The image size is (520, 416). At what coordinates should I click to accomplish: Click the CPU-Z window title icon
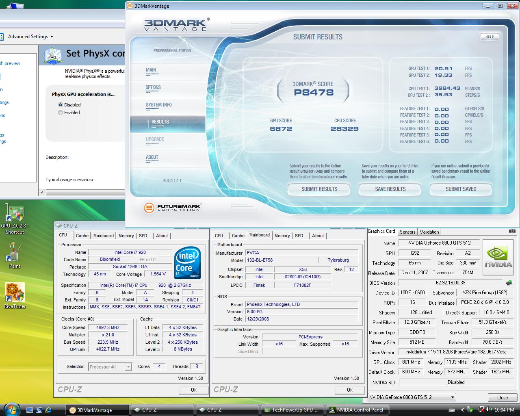59,226
